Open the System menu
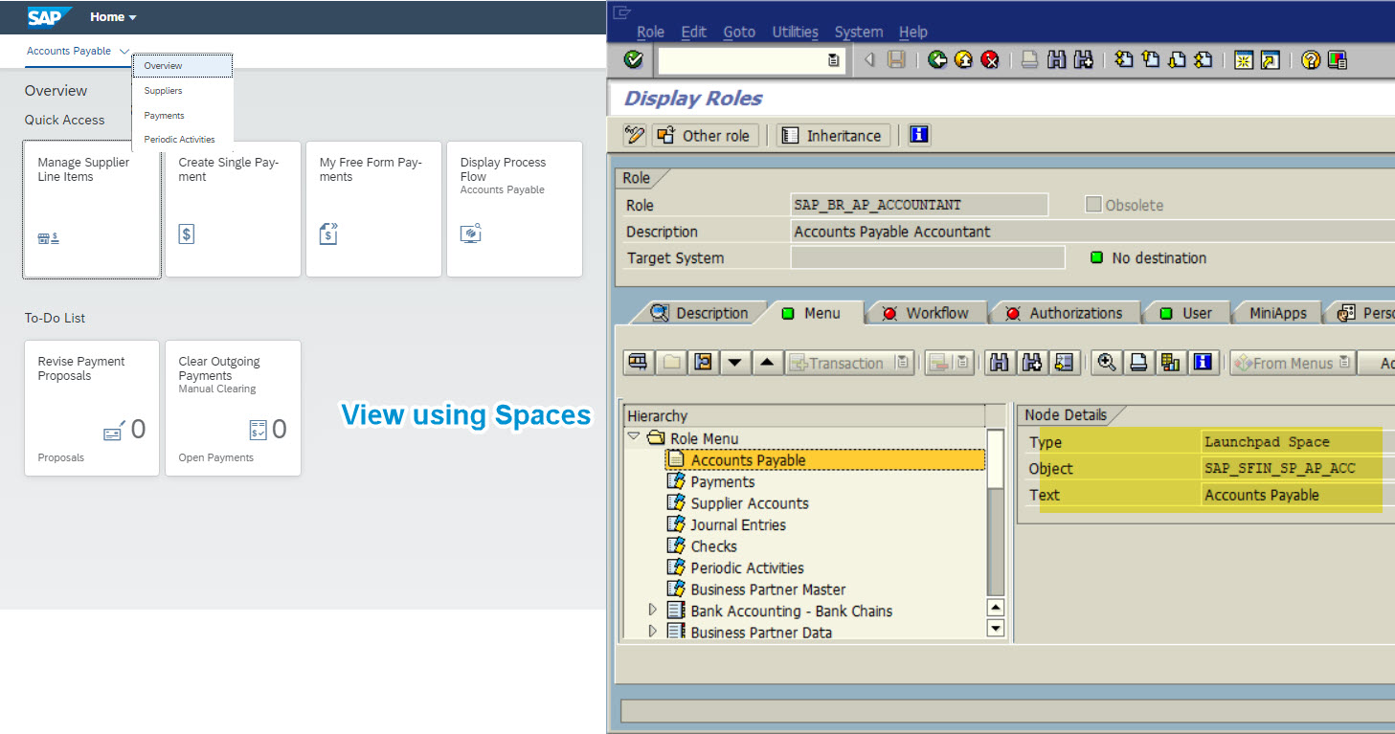This screenshot has width=1395, height=734. tap(859, 32)
